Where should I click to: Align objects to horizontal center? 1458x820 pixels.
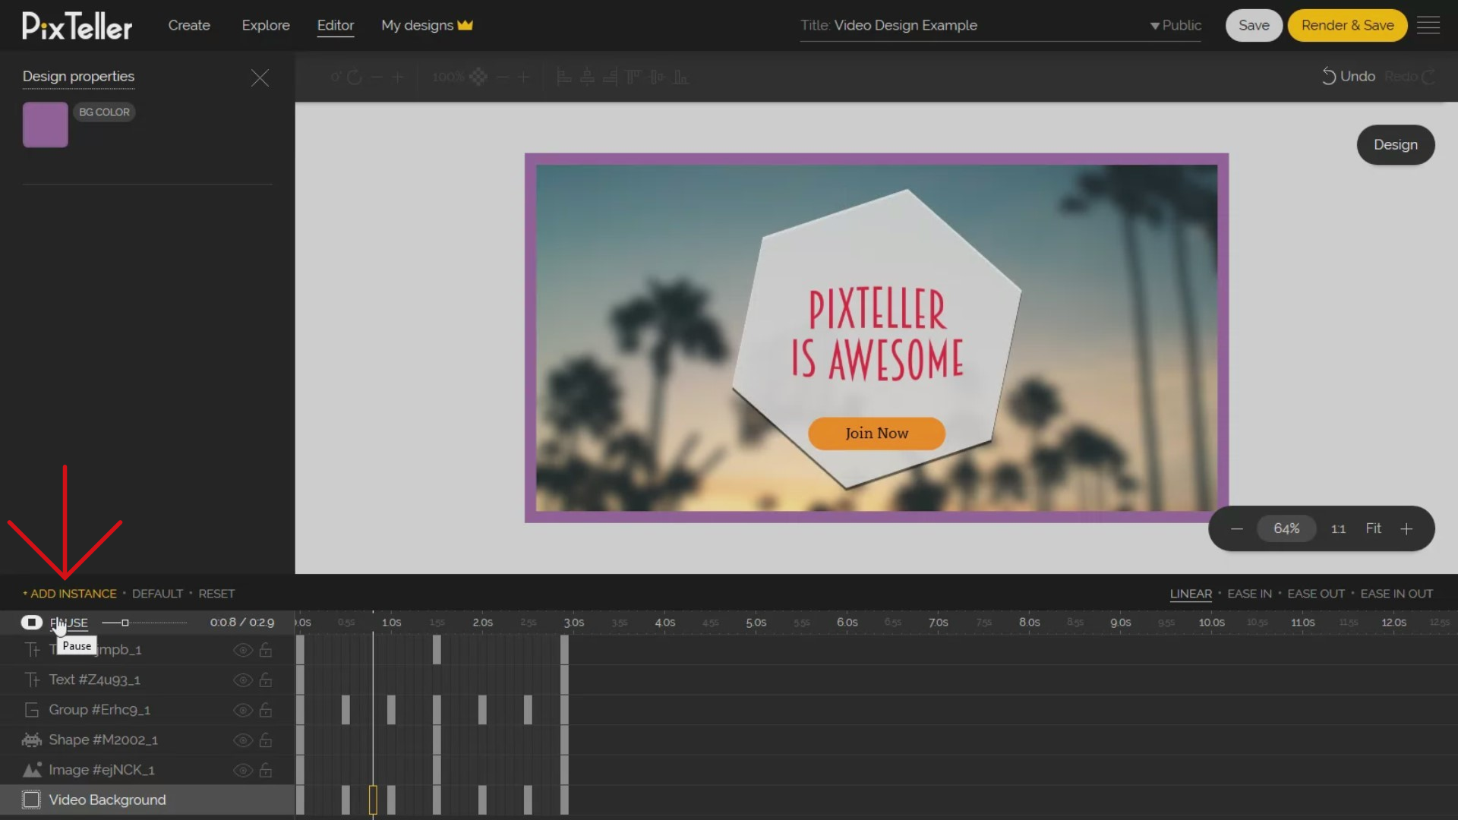click(x=587, y=77)
